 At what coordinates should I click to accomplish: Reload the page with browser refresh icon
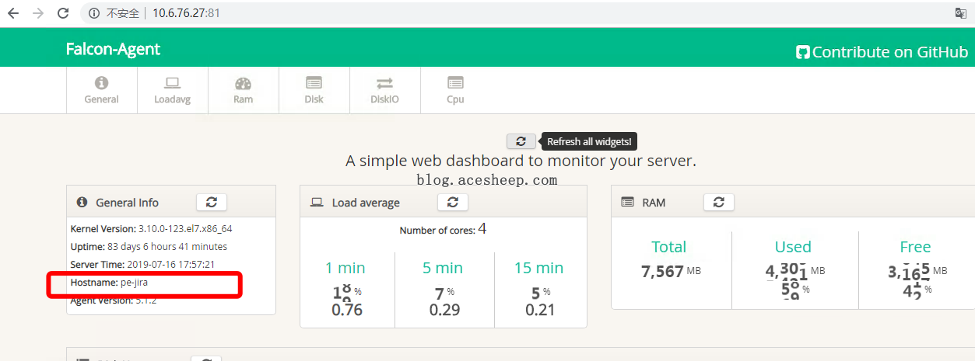(x=64, y=13)
